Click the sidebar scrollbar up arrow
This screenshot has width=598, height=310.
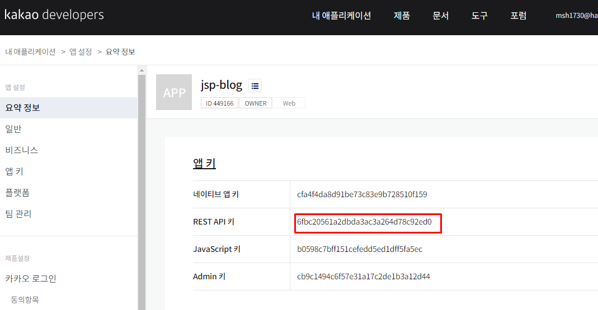[142, 70]
